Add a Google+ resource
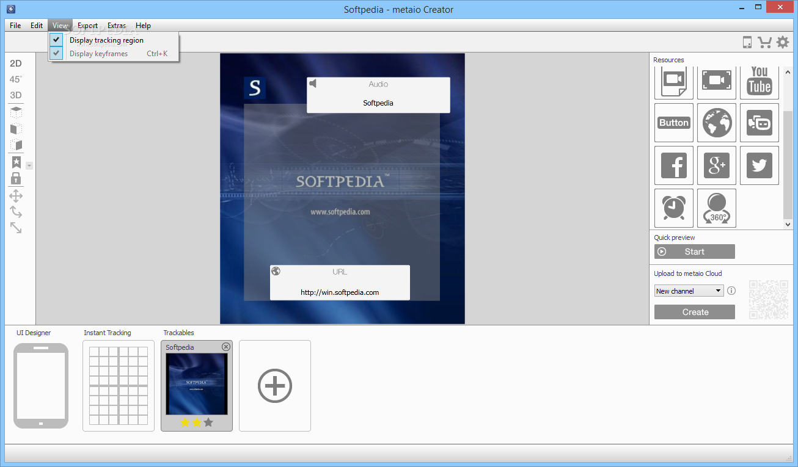 [x=717, y=165]
